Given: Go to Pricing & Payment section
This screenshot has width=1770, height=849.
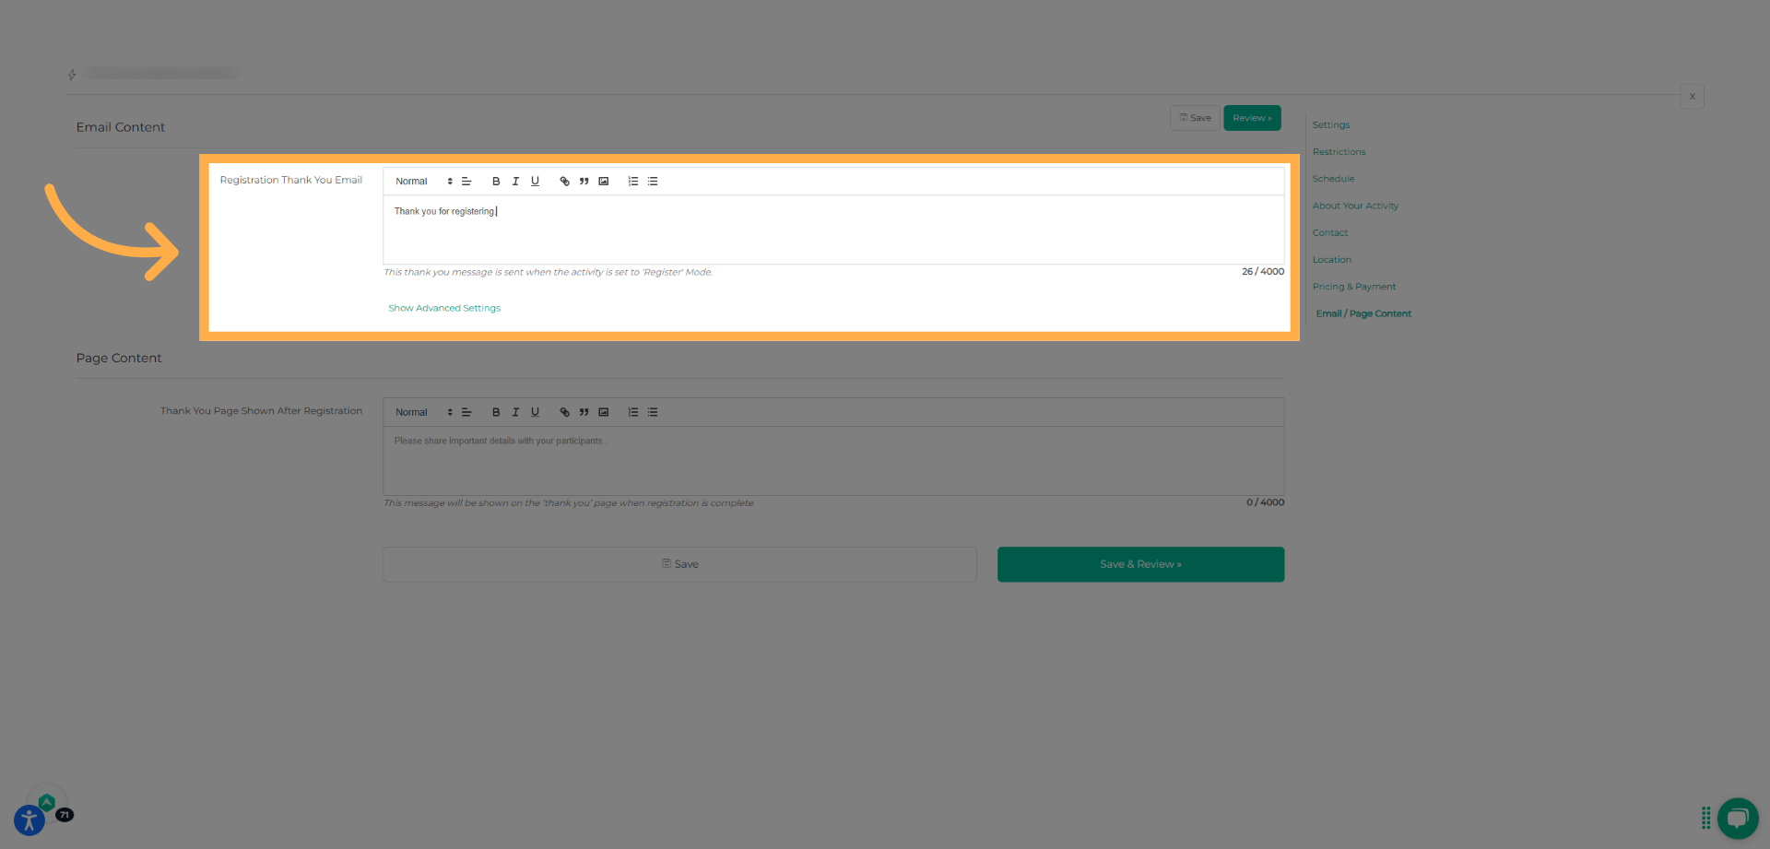Looking at the screenshot, I should [x=1353, y=287].
